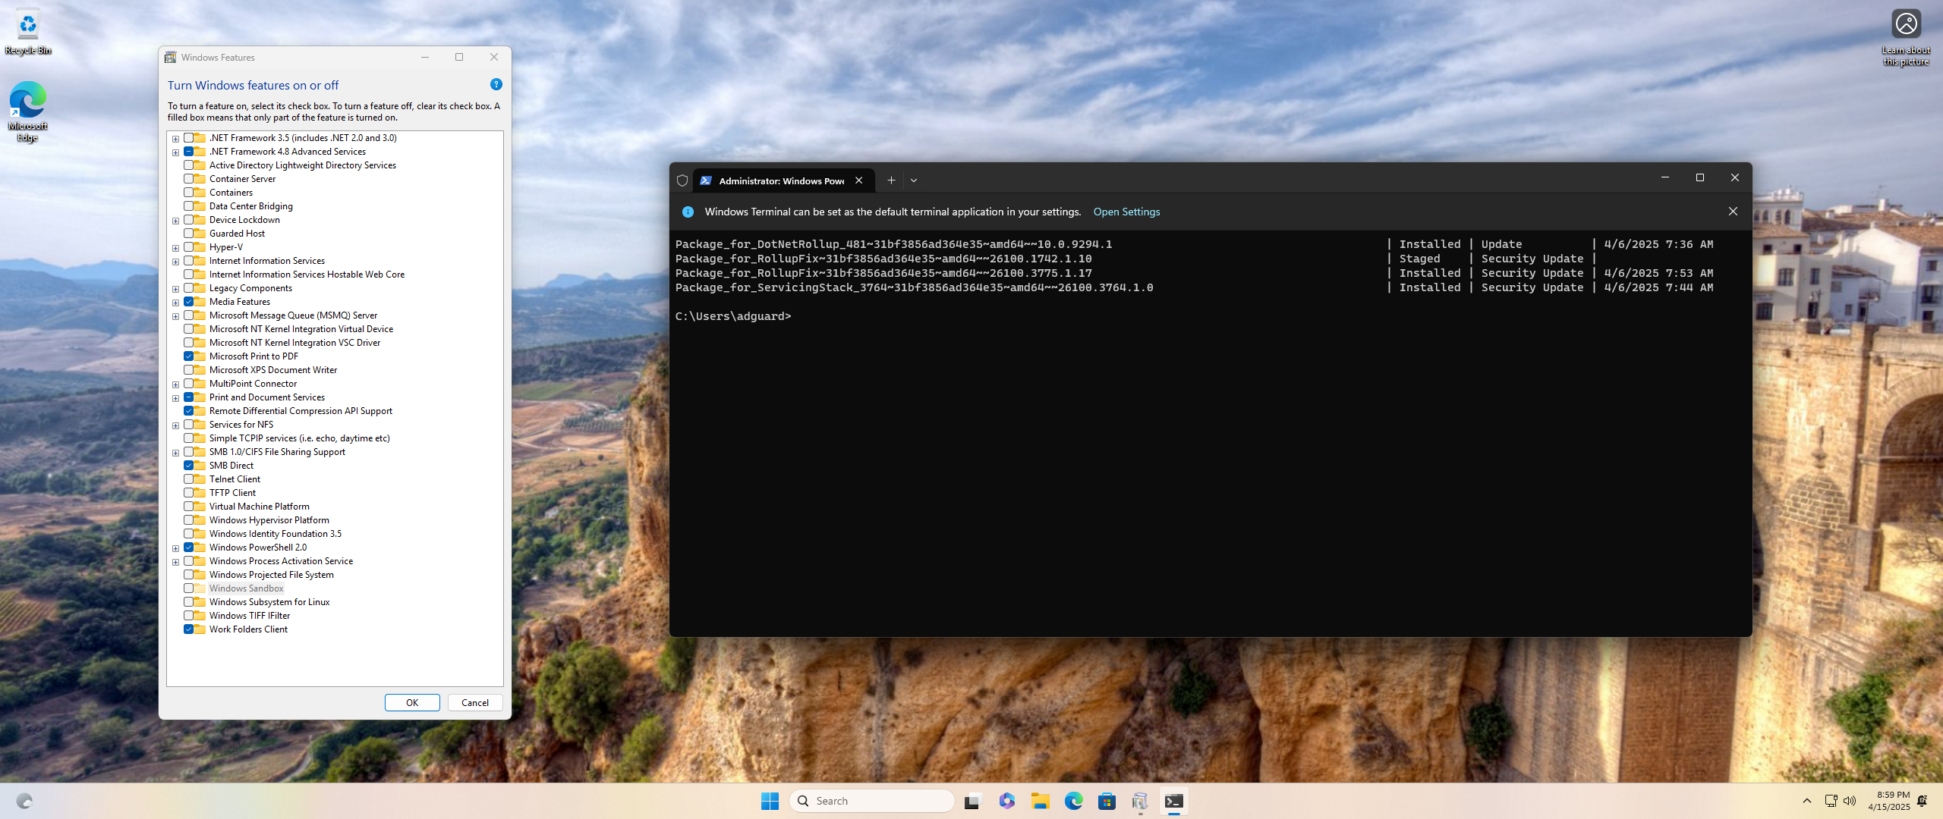Launch File Explorer from the taskbar
Viewport: 1943px width, 819px height.
[x=1040, y=800]
